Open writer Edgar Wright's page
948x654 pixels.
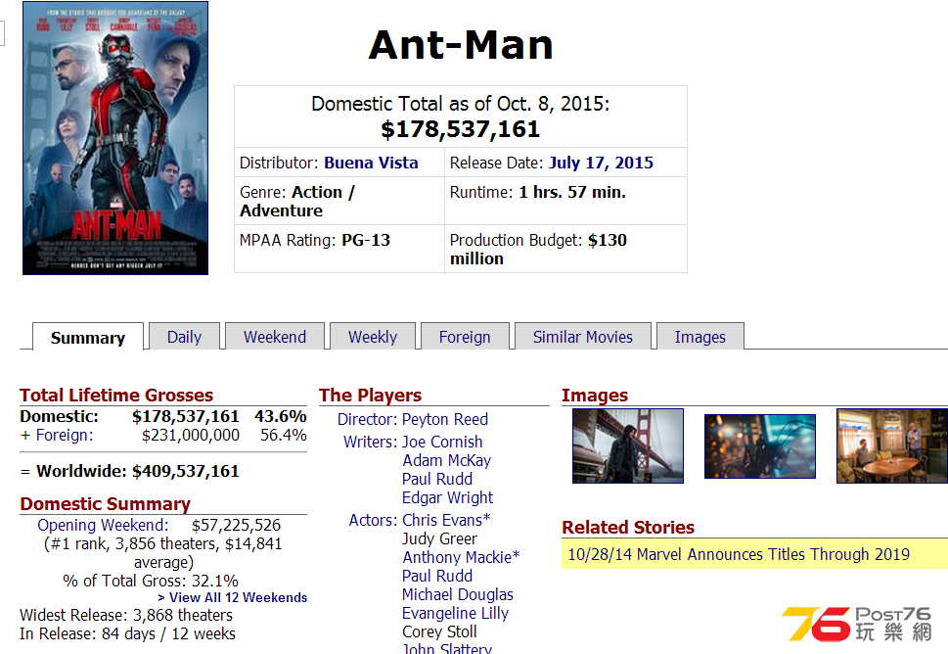click(447, 497)
